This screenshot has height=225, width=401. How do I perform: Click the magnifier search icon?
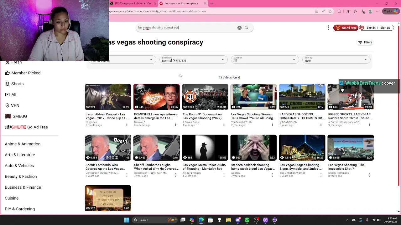click(247, 27)
